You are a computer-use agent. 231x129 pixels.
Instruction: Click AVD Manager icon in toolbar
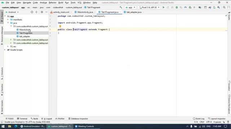coord(214,7)
